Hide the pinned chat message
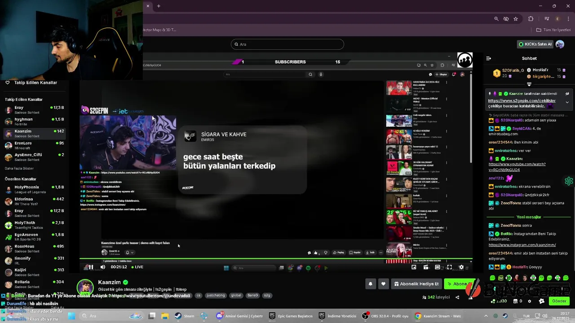The image size is (575, 323). pos(567,94)
